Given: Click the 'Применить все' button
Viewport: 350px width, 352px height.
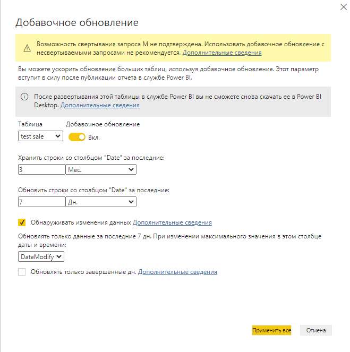Looking at the screenshot, I should click(271, 330).
